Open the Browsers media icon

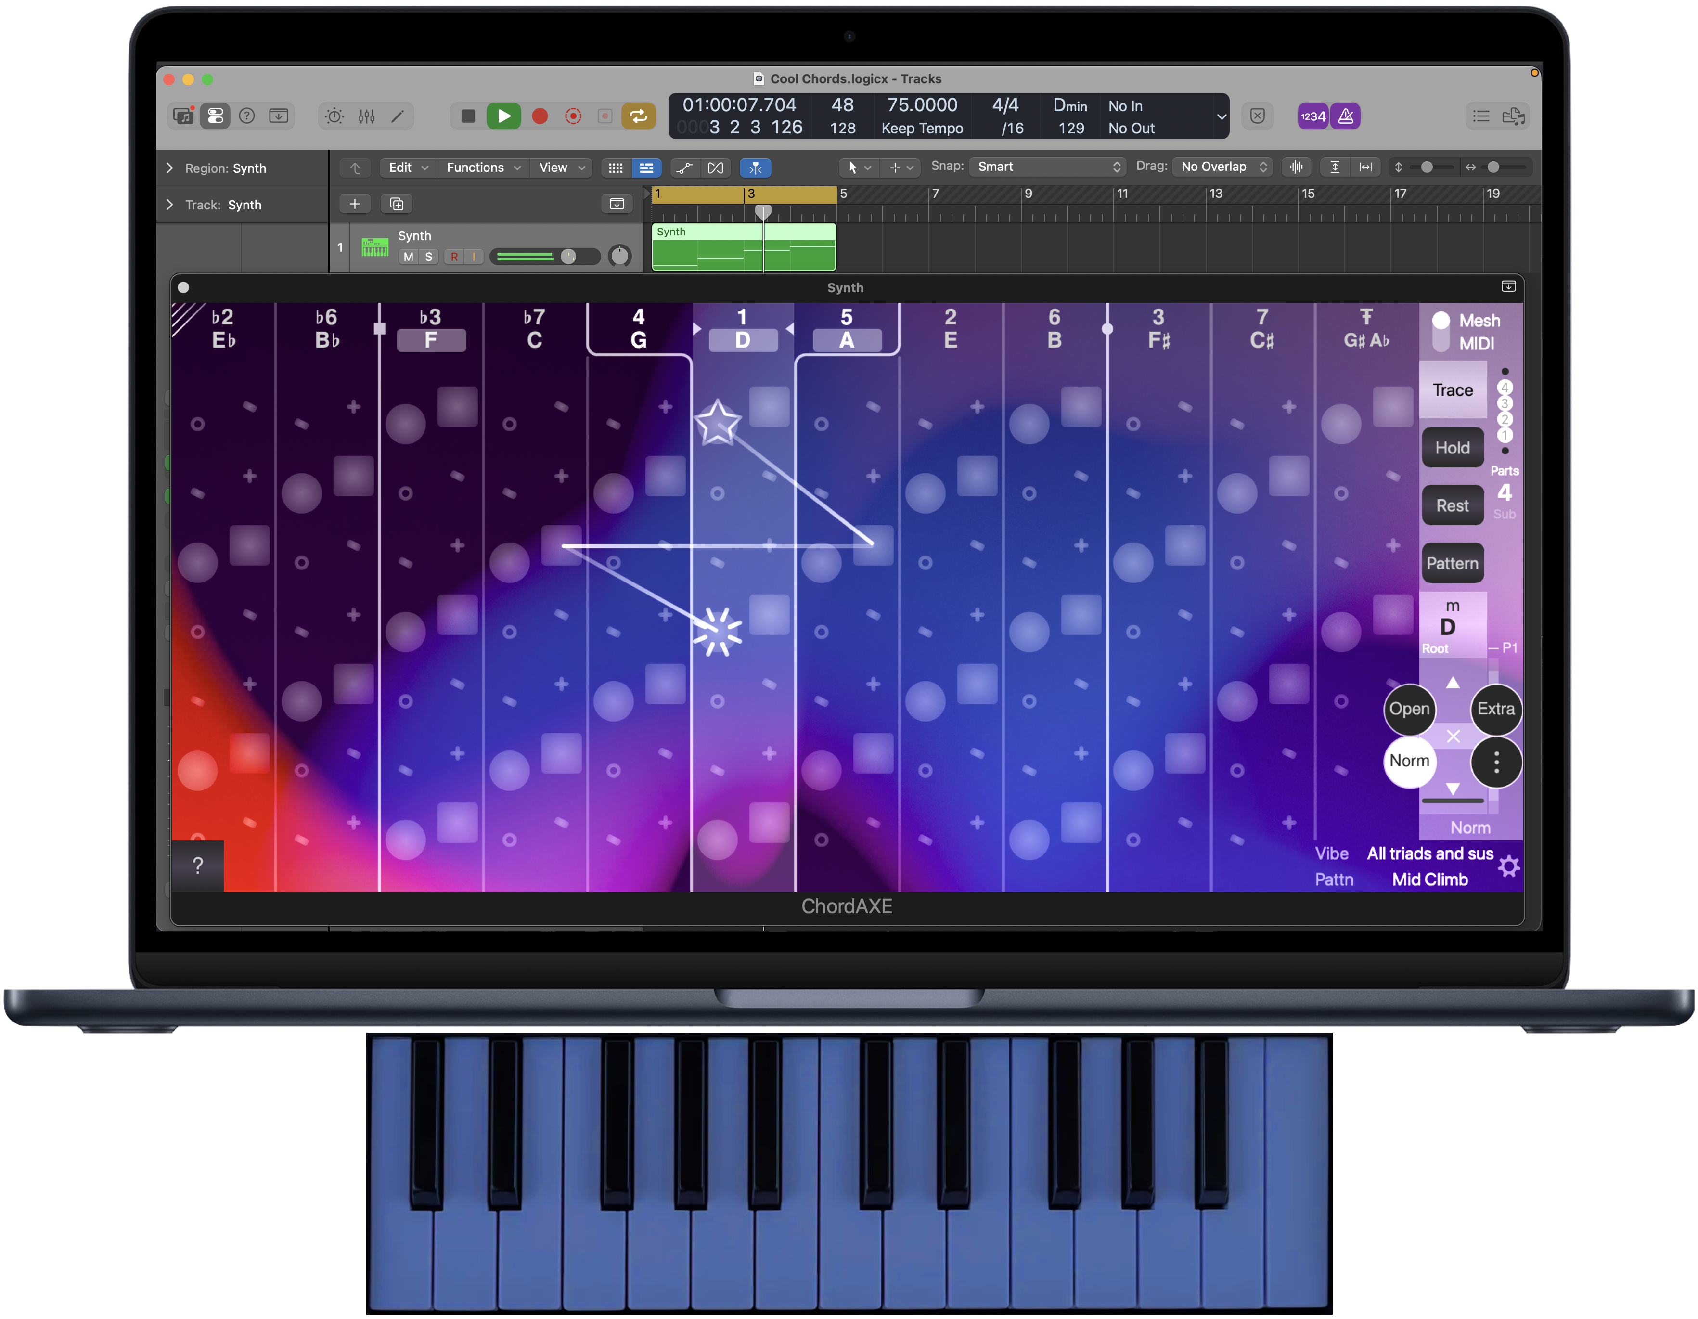click(1513, 116)
